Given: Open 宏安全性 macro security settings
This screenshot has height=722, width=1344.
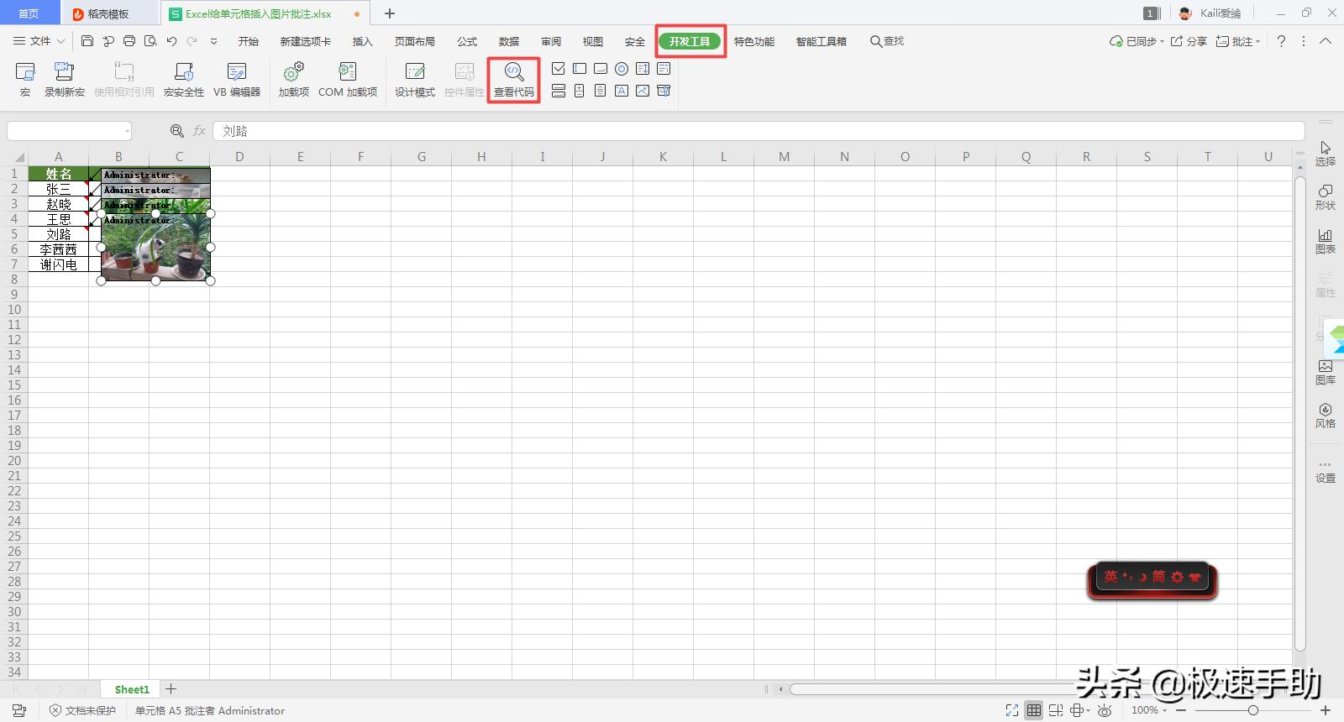Looking at the screenshot, I should (x=183, y=80).
